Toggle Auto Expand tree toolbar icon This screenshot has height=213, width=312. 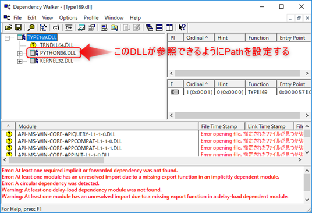tap(43, 27)
